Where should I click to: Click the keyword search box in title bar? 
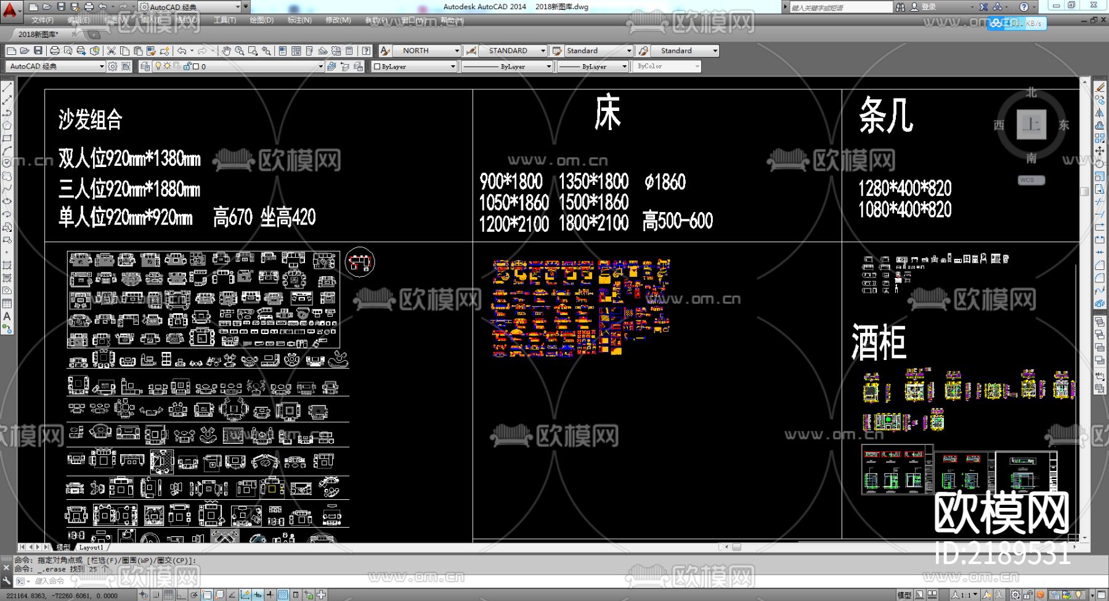tap(840, 7)
